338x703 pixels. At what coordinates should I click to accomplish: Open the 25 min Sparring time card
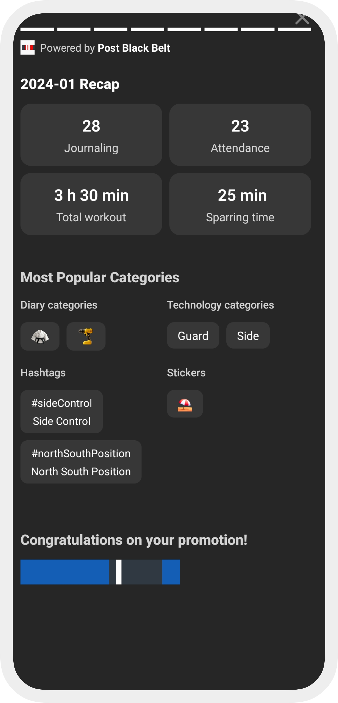pos(240,204)
